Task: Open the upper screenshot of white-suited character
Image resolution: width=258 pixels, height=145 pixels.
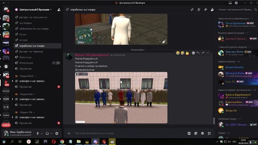Action: pyautogui.click(x=121, y=29)
